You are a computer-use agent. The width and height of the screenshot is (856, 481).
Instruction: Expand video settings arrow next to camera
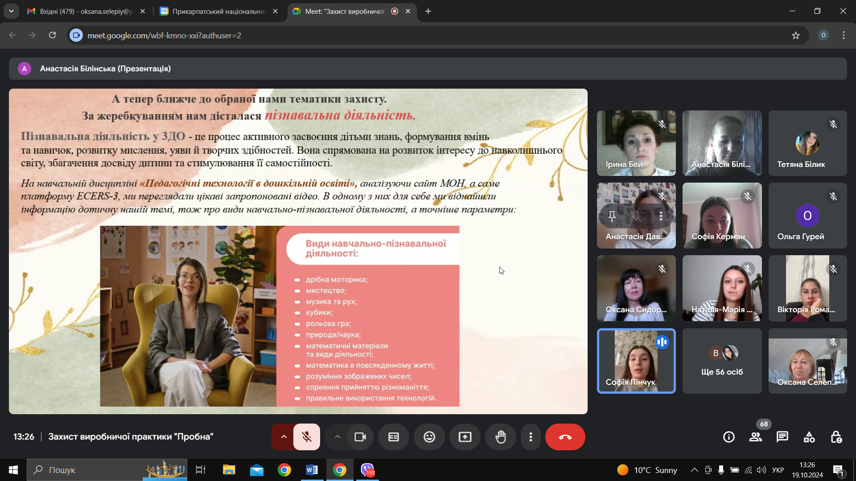point(337,437)
